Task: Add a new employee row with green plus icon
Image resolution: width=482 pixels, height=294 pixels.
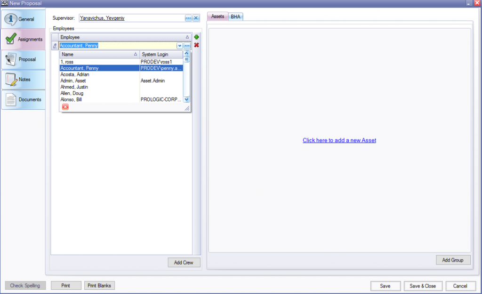Action: click(x=196, y=37)
